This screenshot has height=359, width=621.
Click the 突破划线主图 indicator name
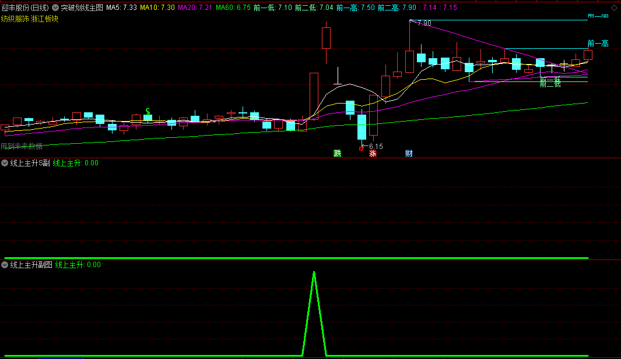(x=82, y=8)
